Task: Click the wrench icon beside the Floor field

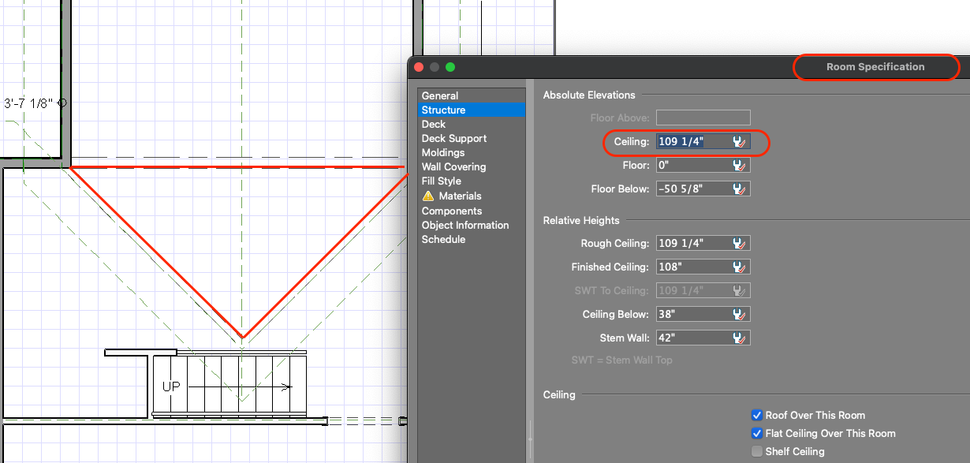Action: point(739,166)
